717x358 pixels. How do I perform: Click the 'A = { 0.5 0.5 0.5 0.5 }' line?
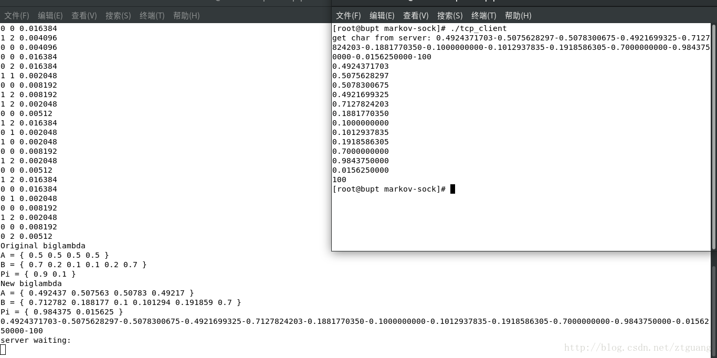click(55, 255)
